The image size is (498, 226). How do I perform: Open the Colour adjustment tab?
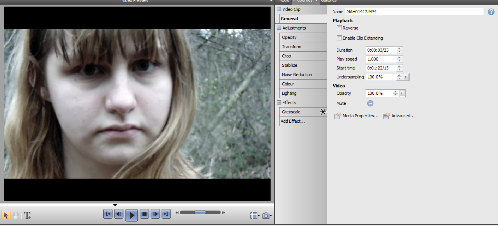point(303,84)
